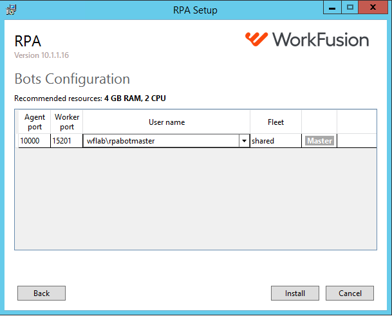Open the User name dropdown arrow
This screenshot has width=392, height=316.
click(x=244, y=141)
